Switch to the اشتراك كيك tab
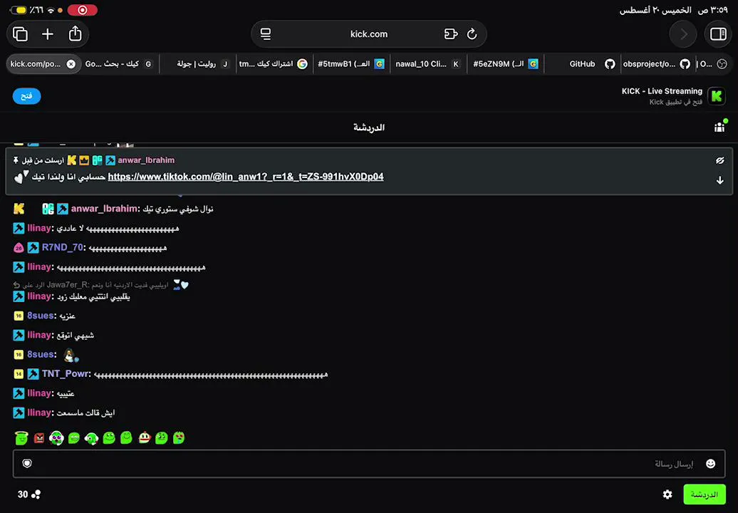 click(274, 64)
